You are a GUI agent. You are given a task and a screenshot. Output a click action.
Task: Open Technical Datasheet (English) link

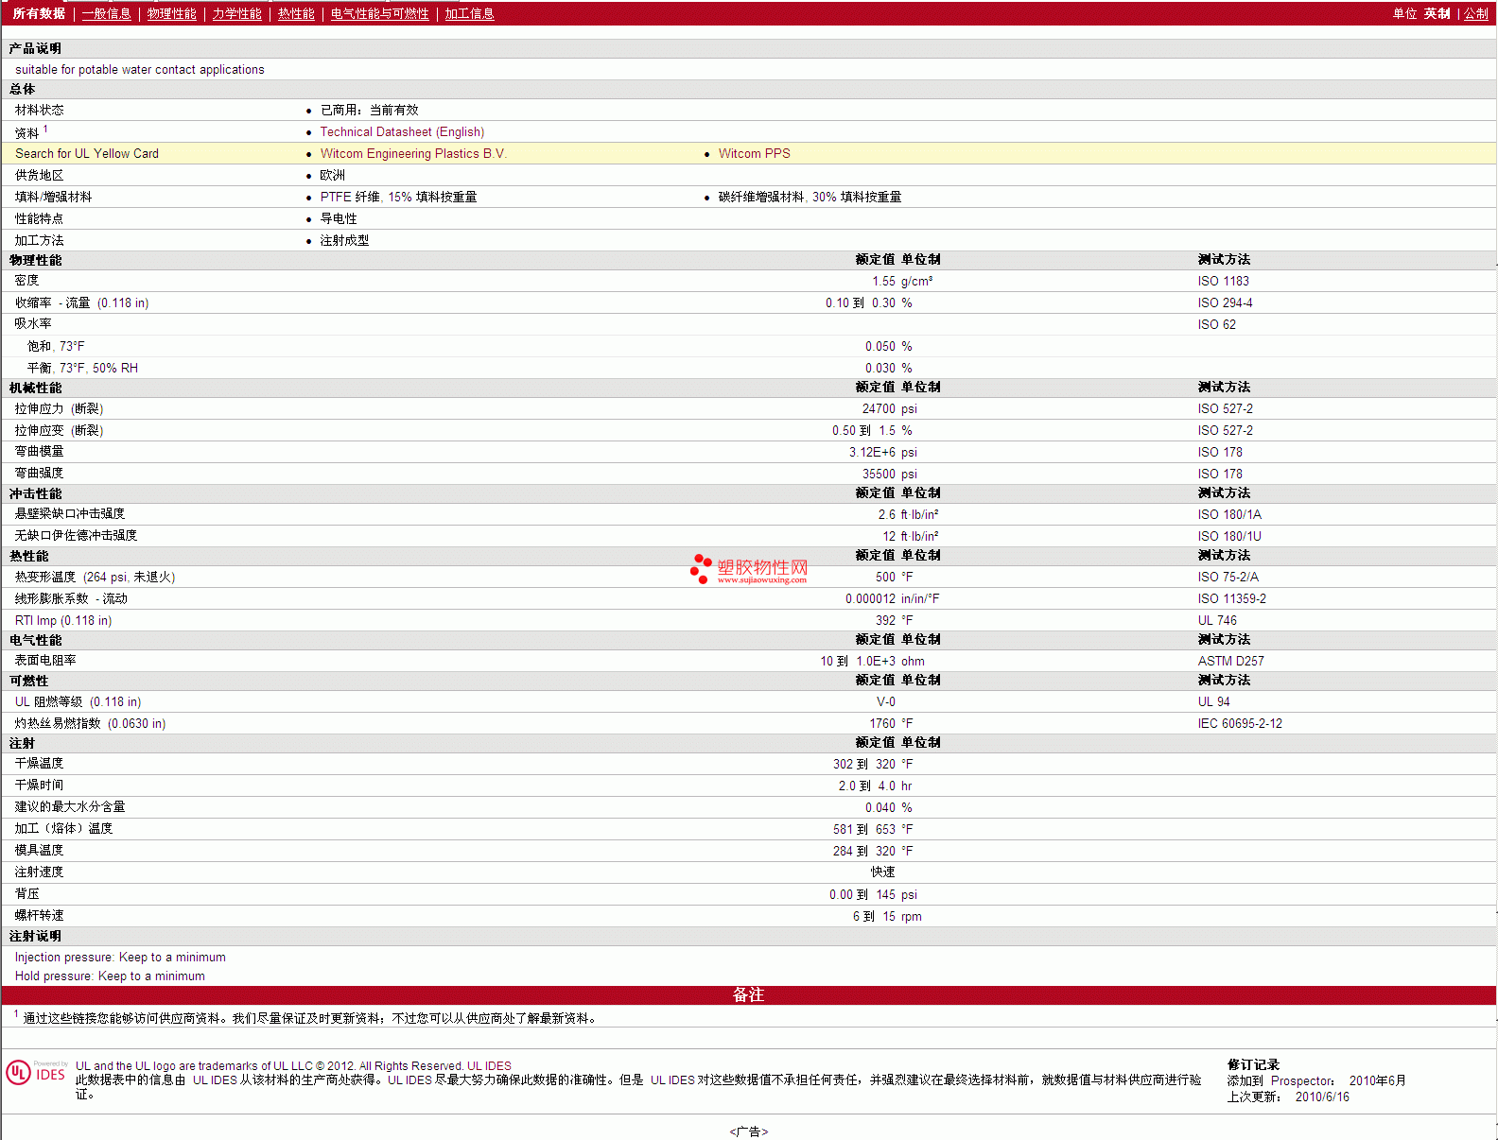[x=402, y=132]
